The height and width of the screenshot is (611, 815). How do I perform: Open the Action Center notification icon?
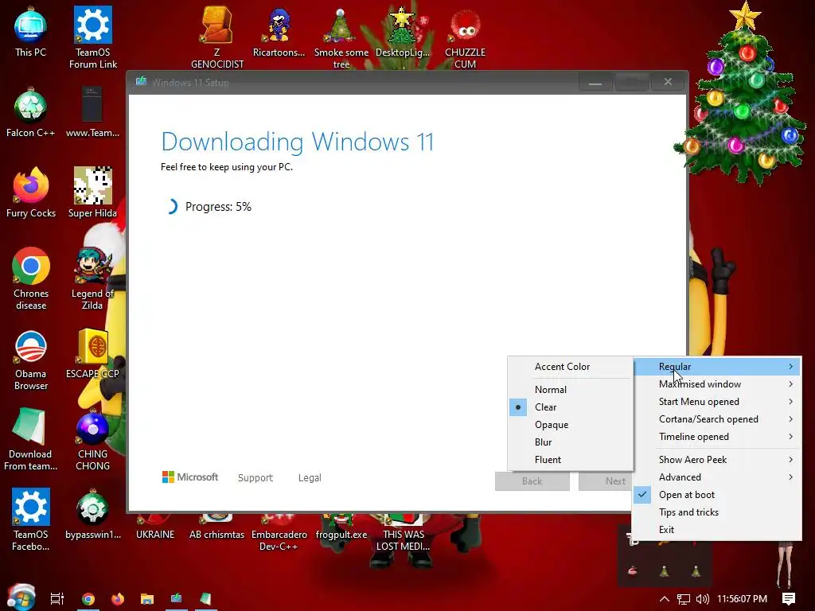[x=789, y=599]
